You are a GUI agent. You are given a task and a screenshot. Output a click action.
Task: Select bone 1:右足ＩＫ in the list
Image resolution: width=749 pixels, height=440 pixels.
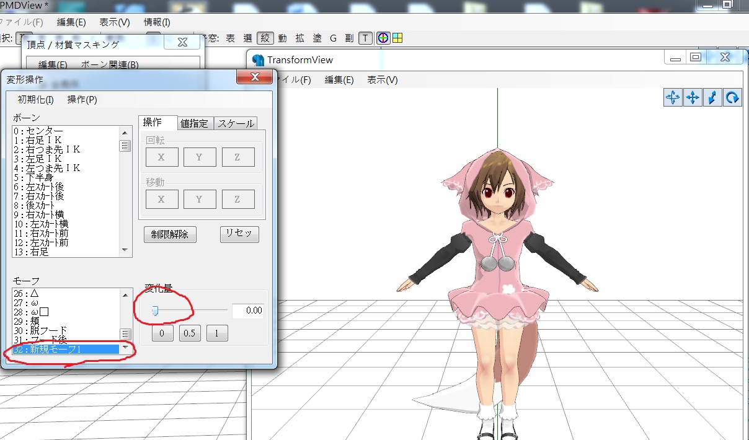[65, 140]
